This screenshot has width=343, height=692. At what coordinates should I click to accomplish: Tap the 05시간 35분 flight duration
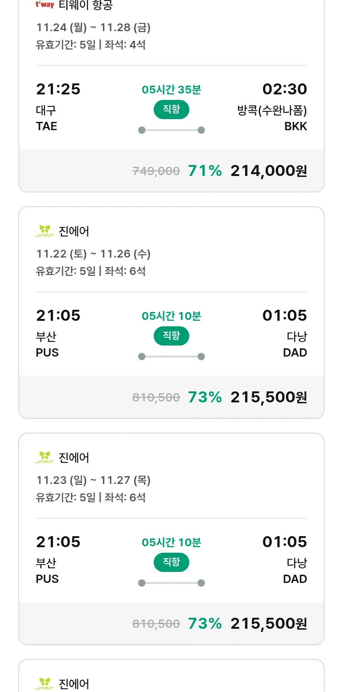[171, 90]
